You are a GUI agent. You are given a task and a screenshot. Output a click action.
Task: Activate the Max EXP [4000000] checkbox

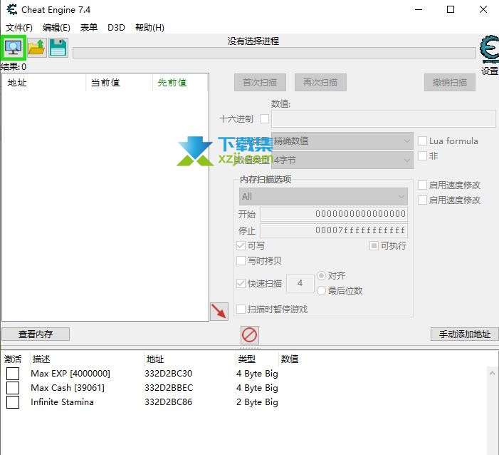(x=13, y=374)
